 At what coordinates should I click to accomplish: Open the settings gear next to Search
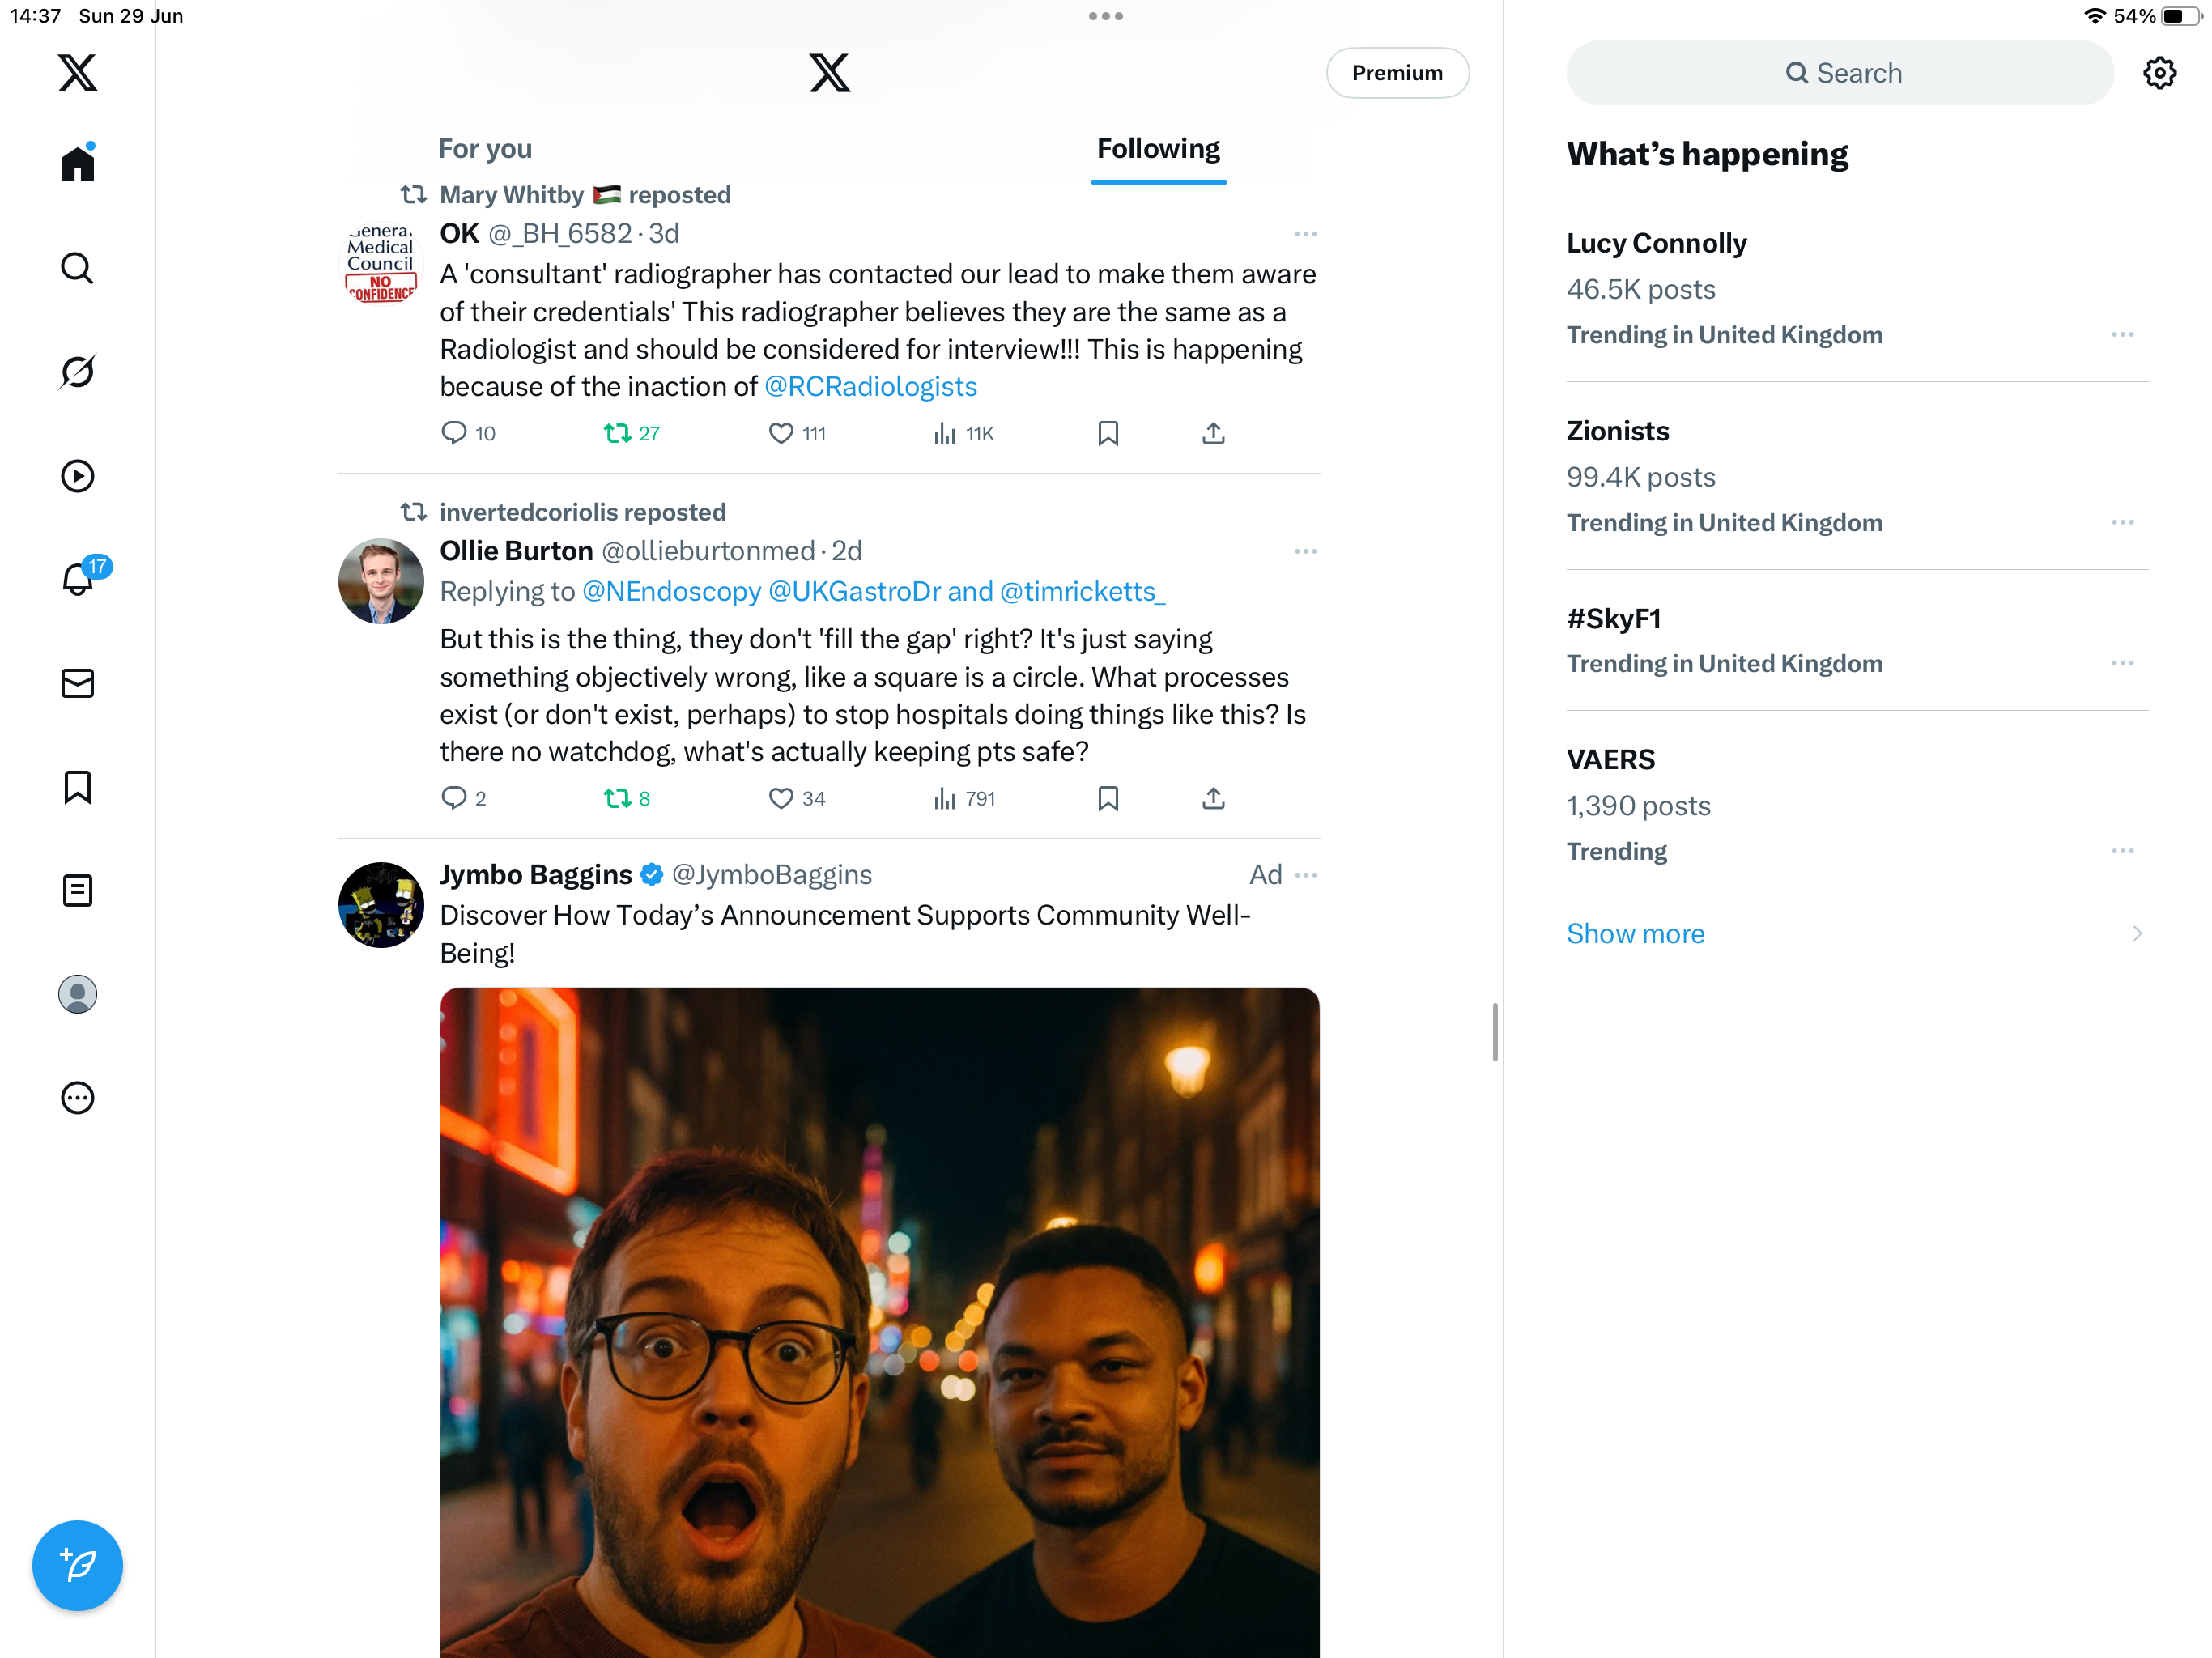tap(2160, 73)
